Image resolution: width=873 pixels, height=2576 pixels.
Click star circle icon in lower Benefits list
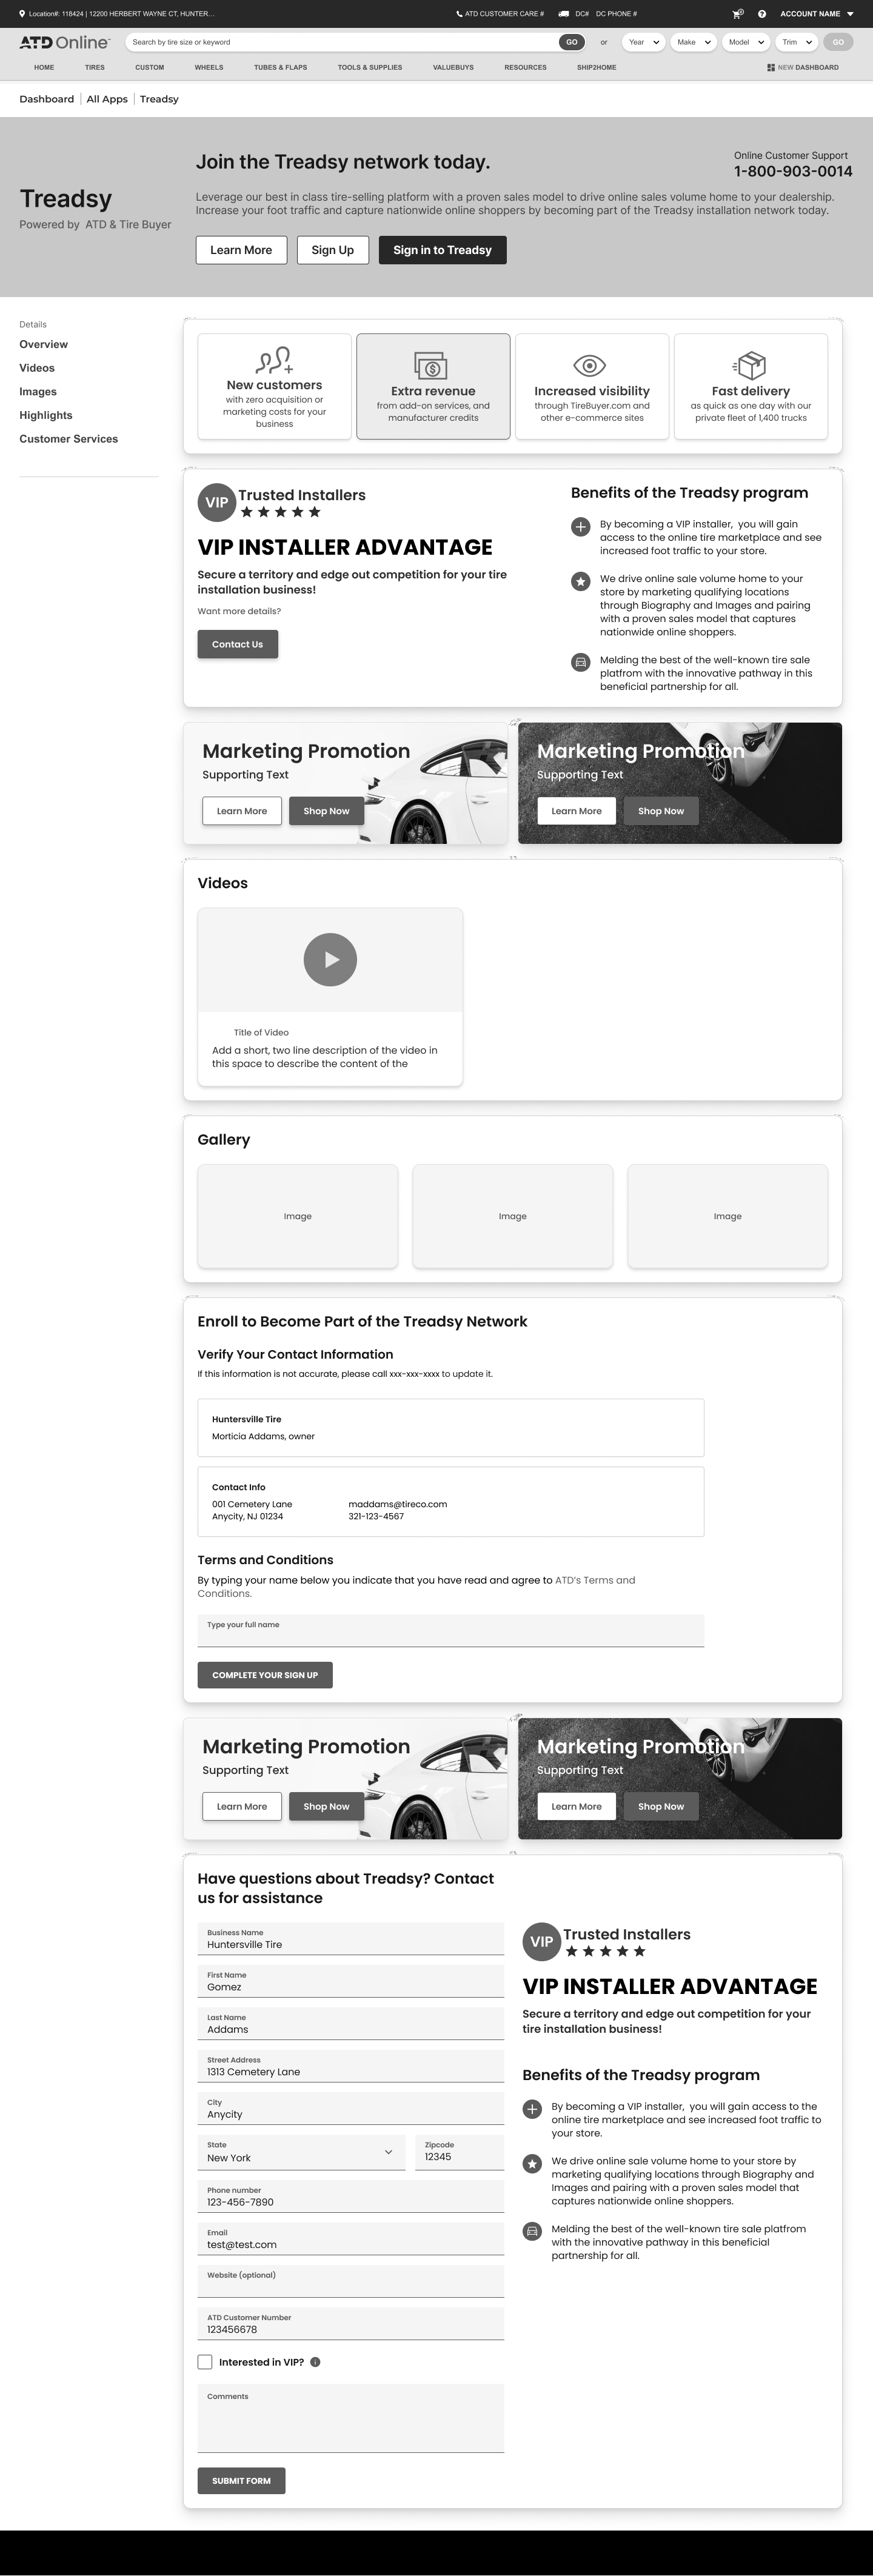pos(532,2164)
